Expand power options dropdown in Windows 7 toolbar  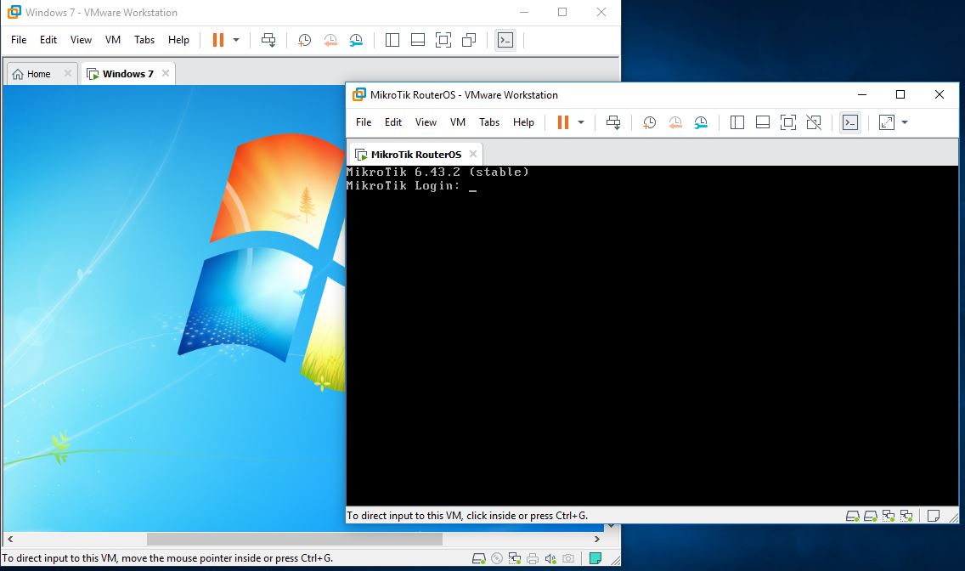(x=236, y=40)
